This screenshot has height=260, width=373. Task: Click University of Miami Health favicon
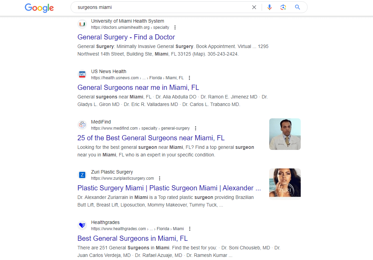point(82,24)
